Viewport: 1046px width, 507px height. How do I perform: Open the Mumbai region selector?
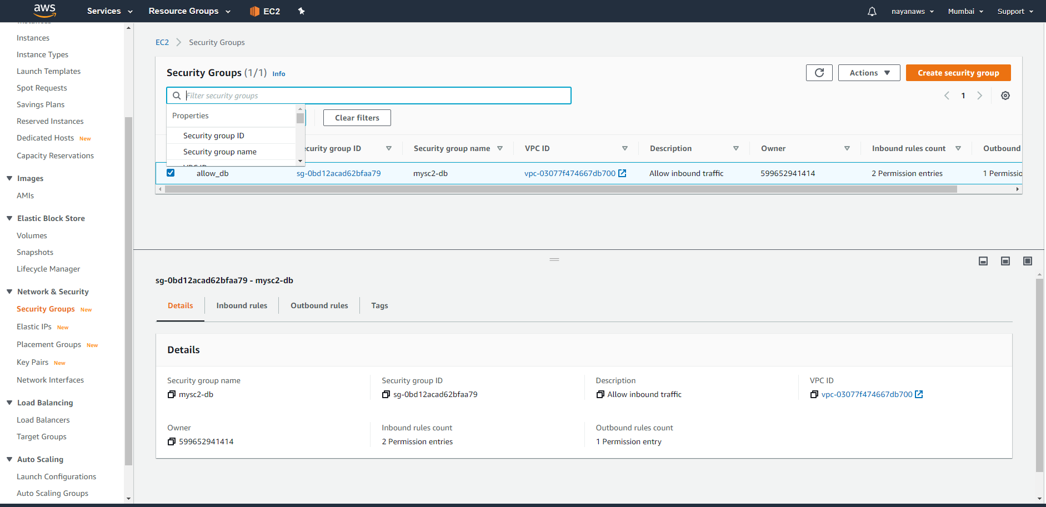pyautogui.click(x=964, y=11)
